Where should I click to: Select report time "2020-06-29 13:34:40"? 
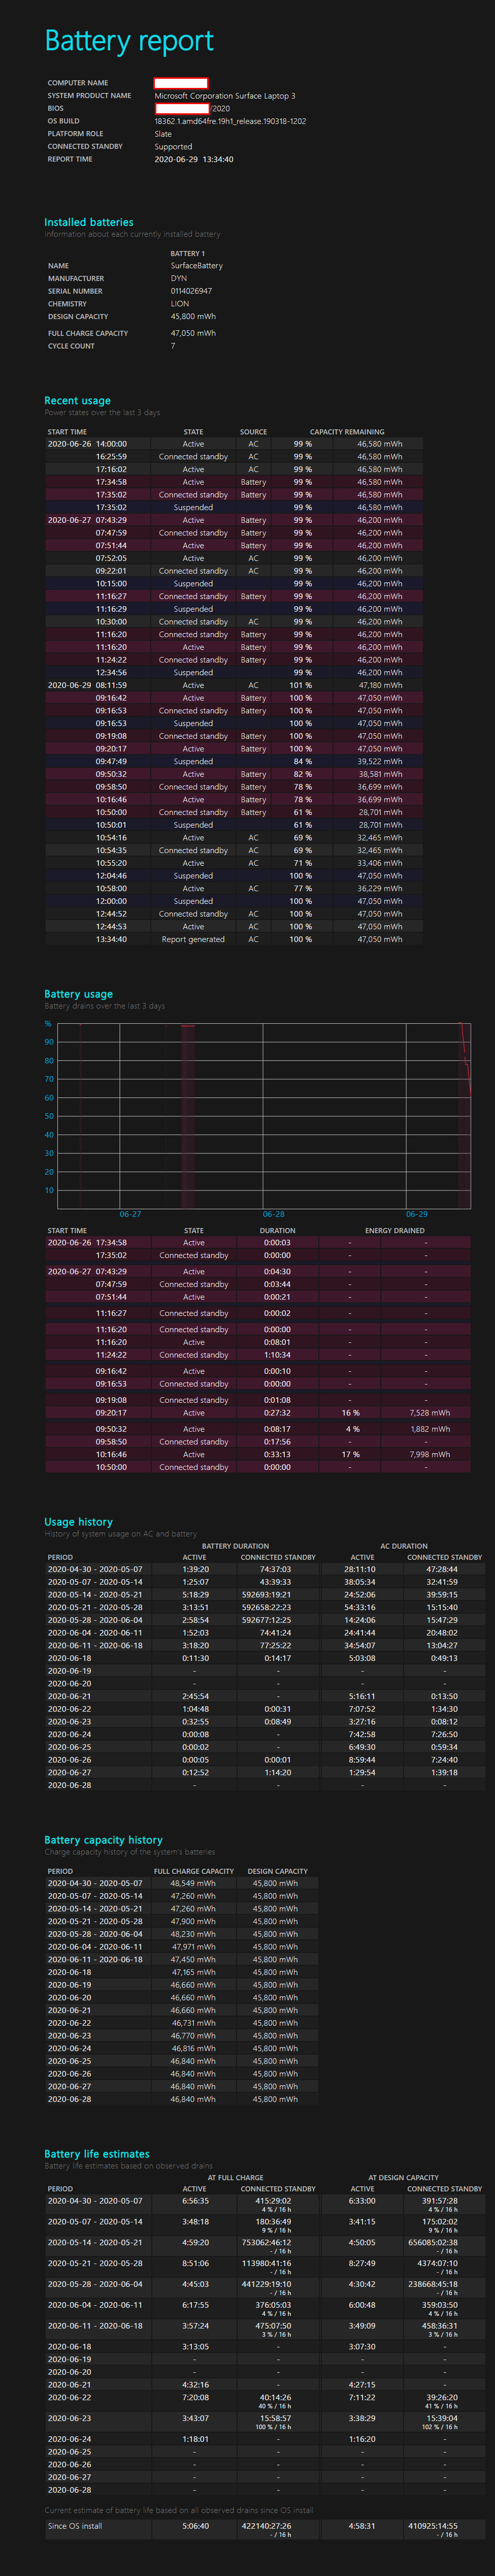(194, 159)
